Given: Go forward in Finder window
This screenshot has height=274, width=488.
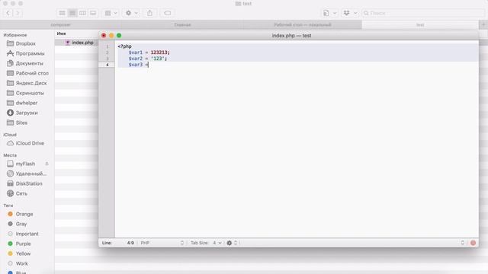Looking at the screenshot, I should (18, 13).
